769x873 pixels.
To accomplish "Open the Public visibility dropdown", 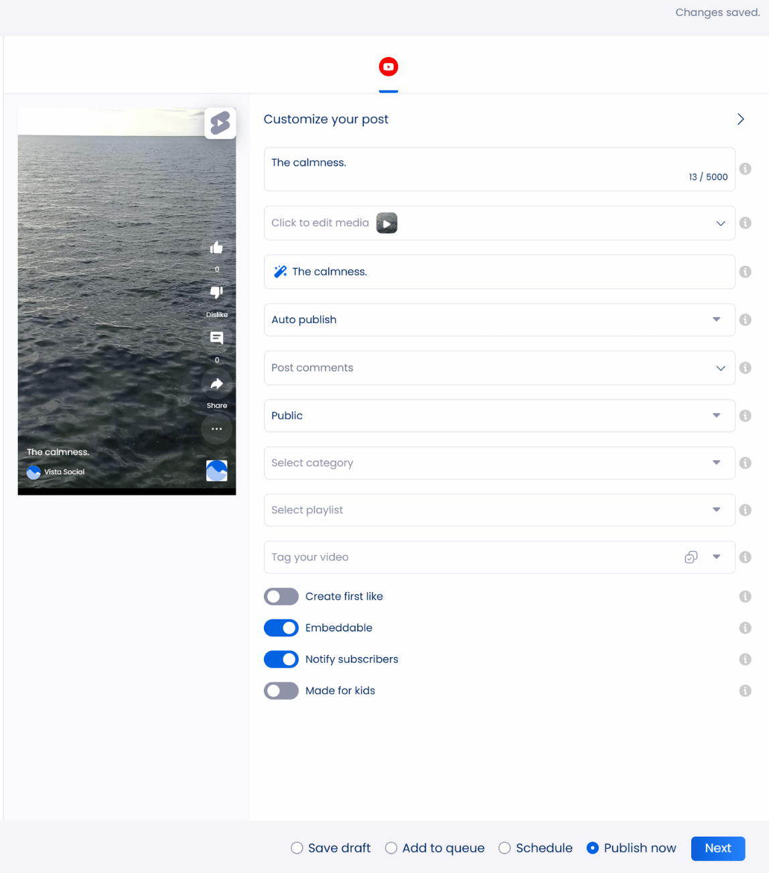I will (x=499, y=416).
